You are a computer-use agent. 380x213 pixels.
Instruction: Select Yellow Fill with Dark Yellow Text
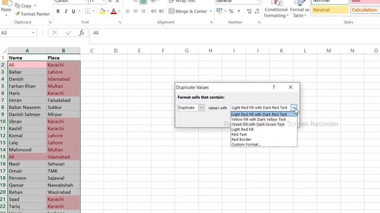264,120
